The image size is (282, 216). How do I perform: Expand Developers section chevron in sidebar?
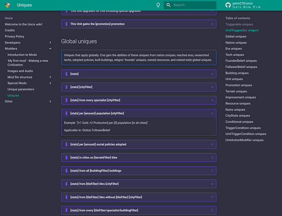(x=50, y=42)
